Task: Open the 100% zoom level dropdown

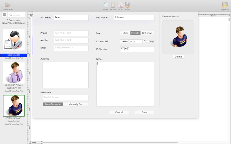Action: (37, 142)
